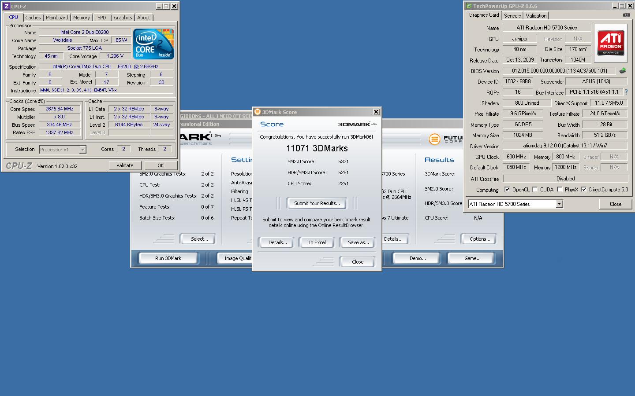Click the GPU Clock 600 MHz field
This screenshot has height=396, width=635.
click(516, 157)
